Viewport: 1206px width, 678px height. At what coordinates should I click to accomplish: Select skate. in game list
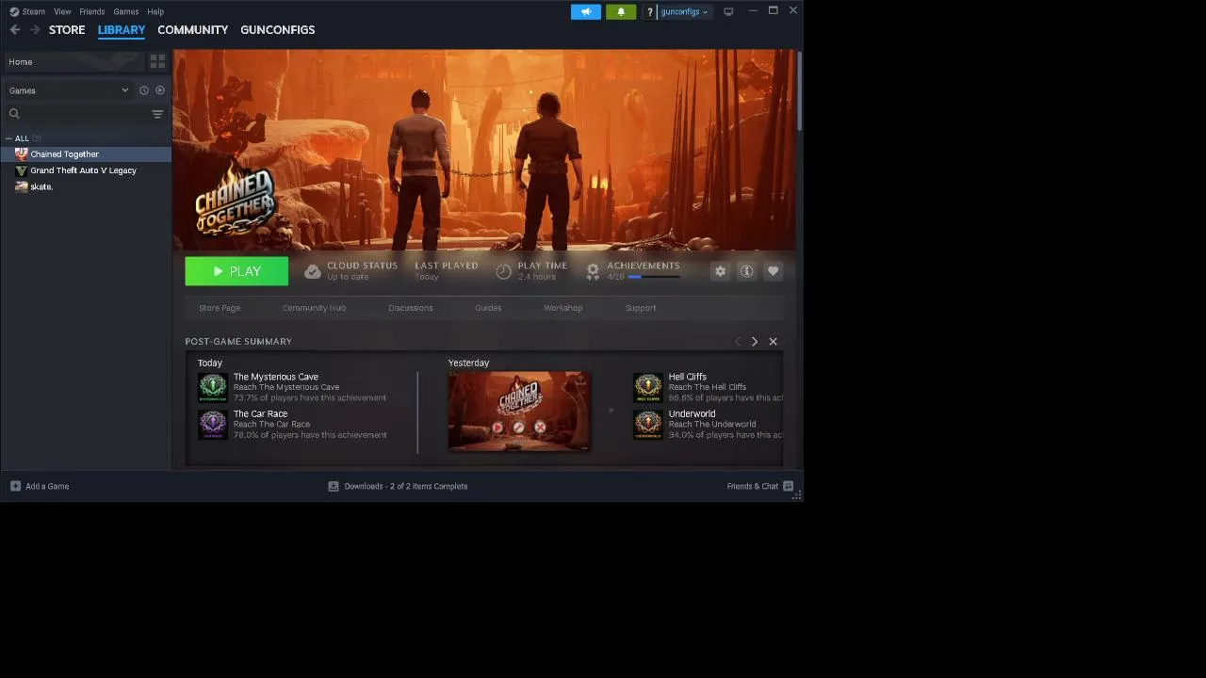(x=86, y=186)
